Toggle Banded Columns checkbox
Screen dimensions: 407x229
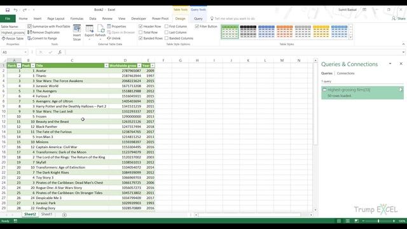(x=167, y=38)
